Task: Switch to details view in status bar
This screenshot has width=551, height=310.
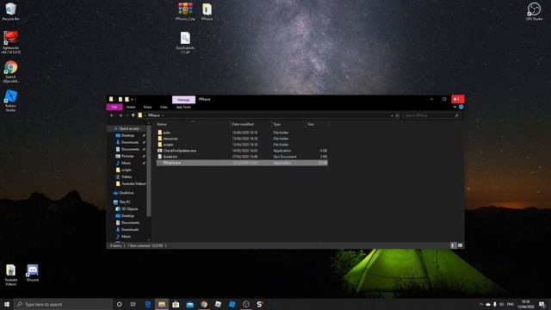Action: 453,245
